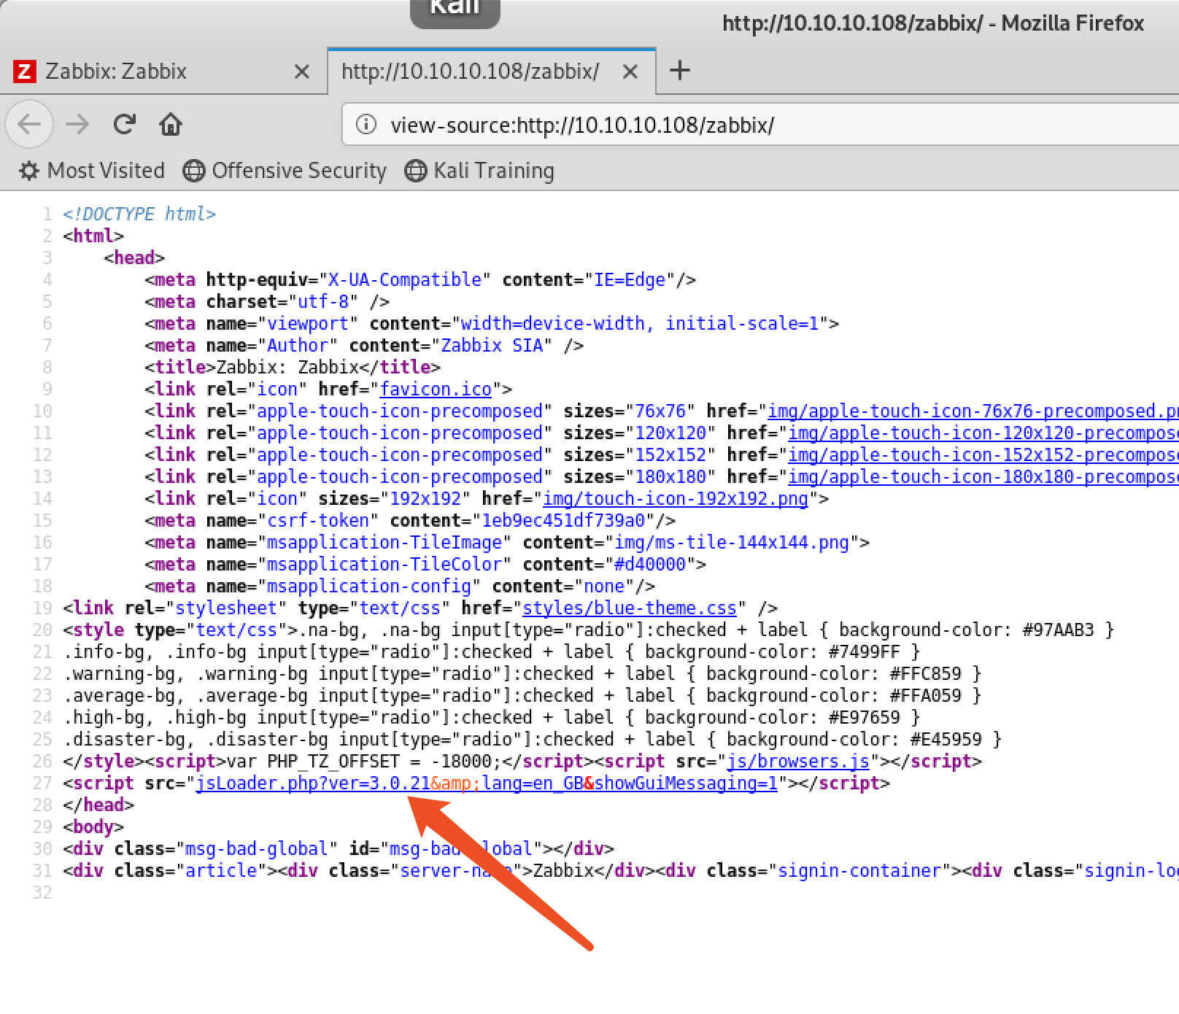Click the Most Visited gear icon
The width and height of the screenshot is (1179, 1014).
pos(29,171)
